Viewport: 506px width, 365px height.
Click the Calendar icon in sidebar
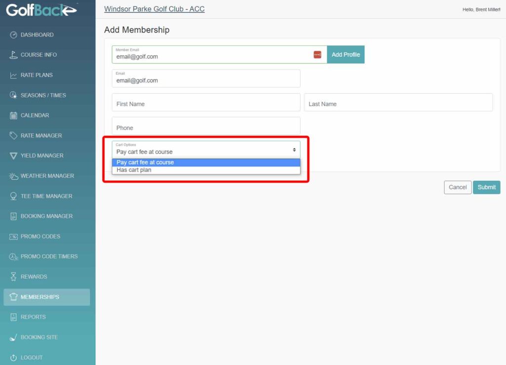click(13, 116)
